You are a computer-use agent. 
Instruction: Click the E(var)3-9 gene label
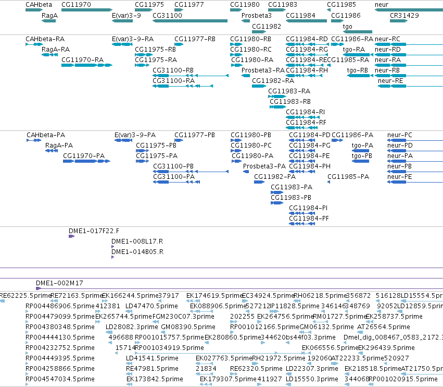coord(126,16)
